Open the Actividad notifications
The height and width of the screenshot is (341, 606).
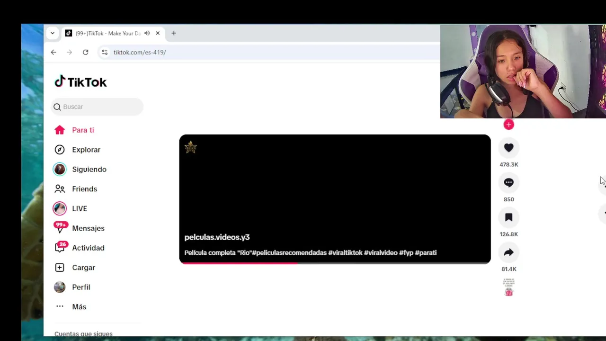point(88,248)
